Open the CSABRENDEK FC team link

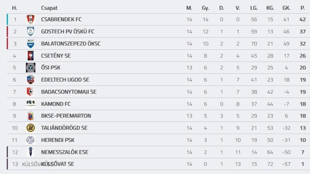pos(61,20)
